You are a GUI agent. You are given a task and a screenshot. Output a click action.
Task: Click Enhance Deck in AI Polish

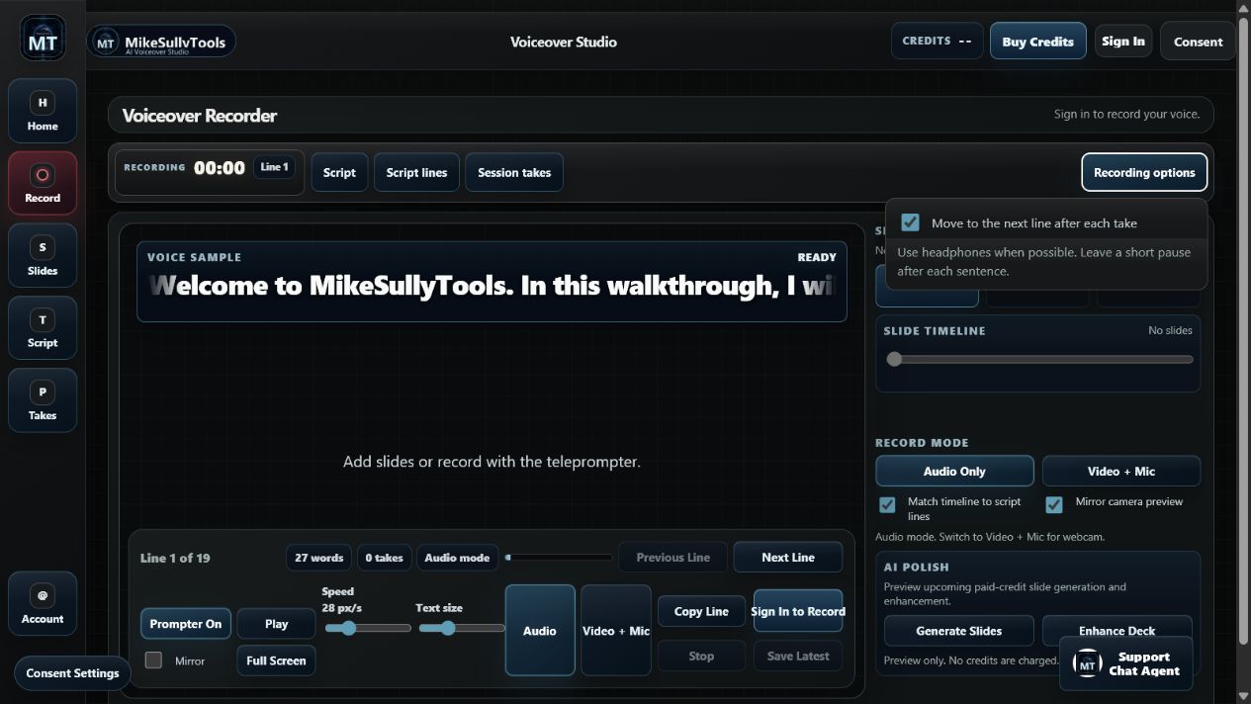tap(1117, 629)
